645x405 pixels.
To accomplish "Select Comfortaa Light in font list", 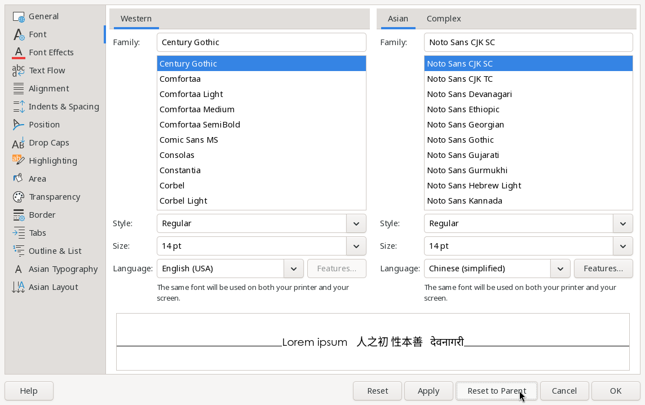I will click(262, 94).
